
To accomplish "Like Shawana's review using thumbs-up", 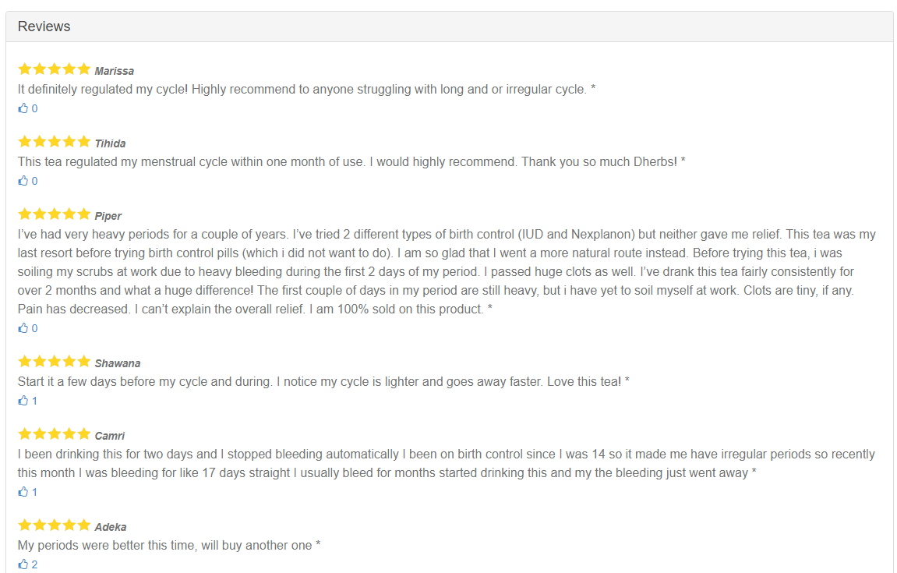I will coord(23,401).
